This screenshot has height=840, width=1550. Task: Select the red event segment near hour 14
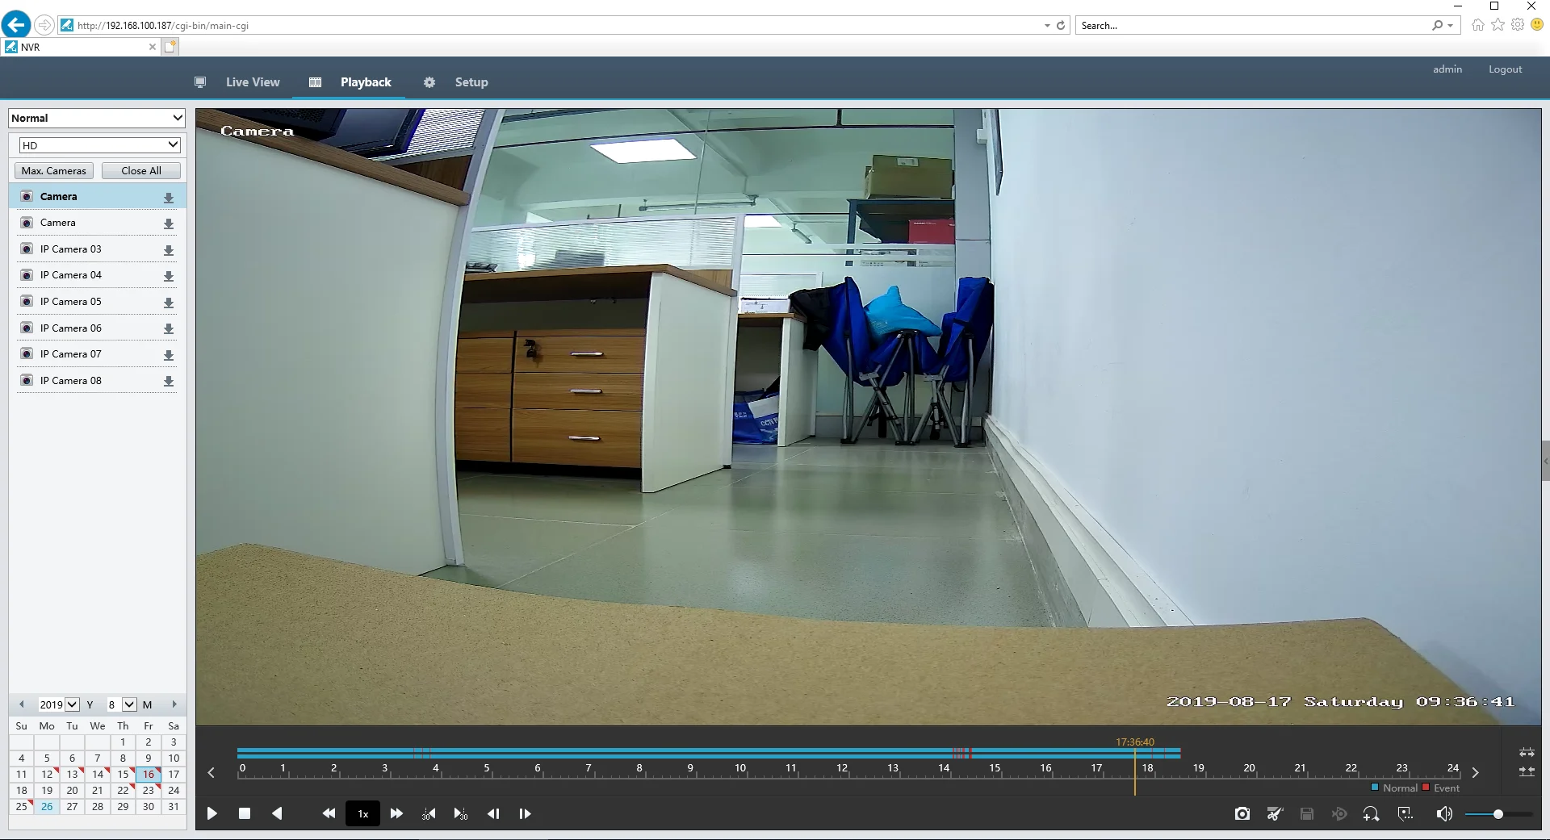pyautogui.click(x=961, y=753)
